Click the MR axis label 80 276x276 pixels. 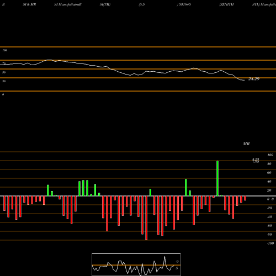tap(269, 164)
